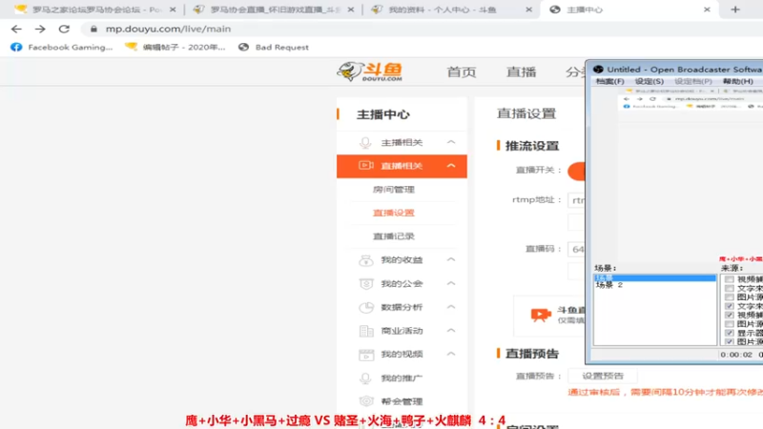
Task: Toggle the 显示器 source checkbox in OBS
Action: pos(729,333)
